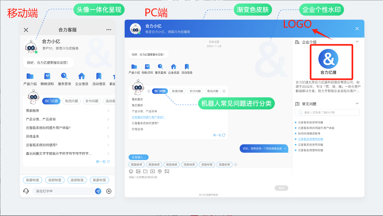The width and height of the screenshot is (383, 216).
Task: Show more PC bottom tags with the right arrow
Action: tap(236, 164)
